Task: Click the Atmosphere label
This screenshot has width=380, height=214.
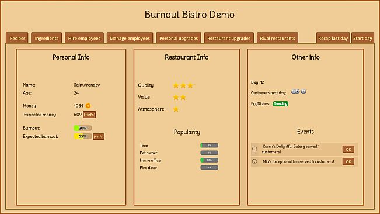Action: [x=151, y=109]
